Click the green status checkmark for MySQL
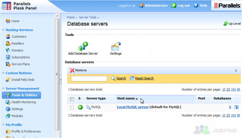 80,107
